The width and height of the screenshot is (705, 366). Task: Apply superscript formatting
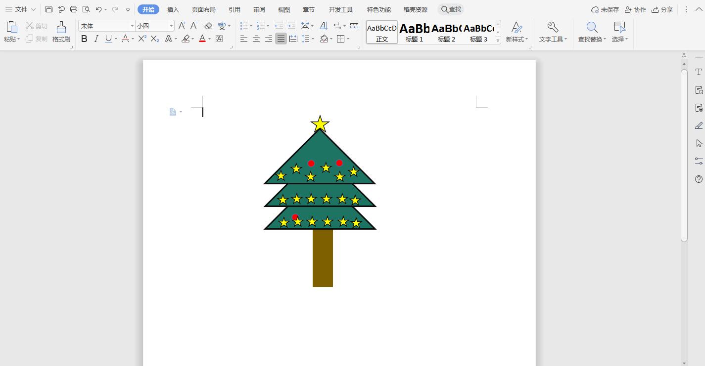[x=142, y=39]
